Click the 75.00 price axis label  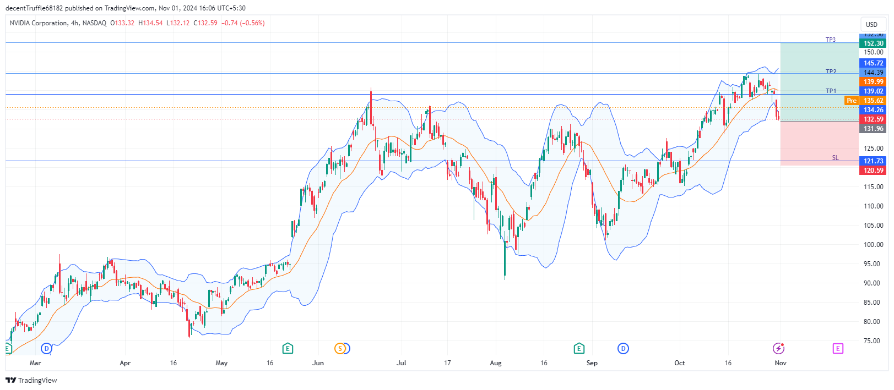click(873, 341)
